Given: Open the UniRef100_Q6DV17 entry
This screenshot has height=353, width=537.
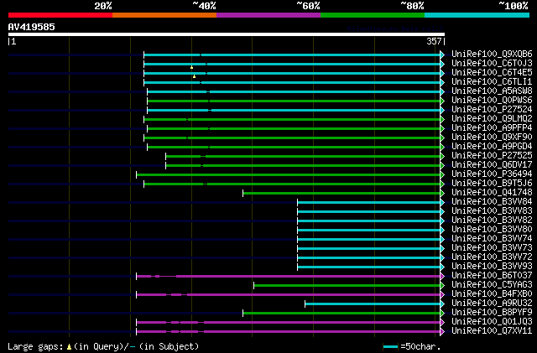Looking at the screenshot, I should click(x=492, y=165).
